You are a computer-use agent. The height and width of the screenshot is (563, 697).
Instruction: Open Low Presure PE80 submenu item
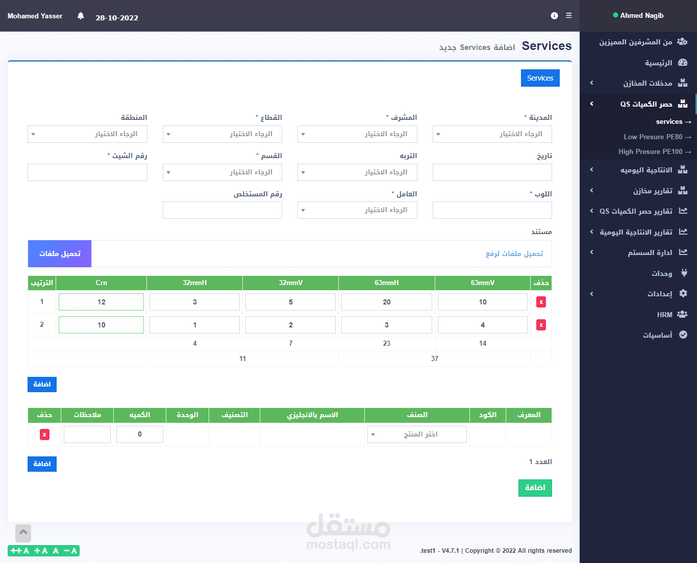pyautogui.click(x=657, y=137)
